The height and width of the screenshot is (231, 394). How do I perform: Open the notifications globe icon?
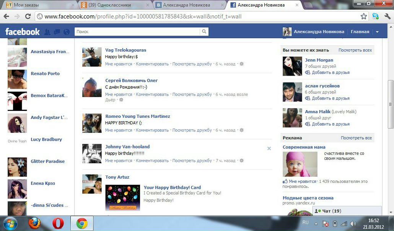click(x=67, y=32)
